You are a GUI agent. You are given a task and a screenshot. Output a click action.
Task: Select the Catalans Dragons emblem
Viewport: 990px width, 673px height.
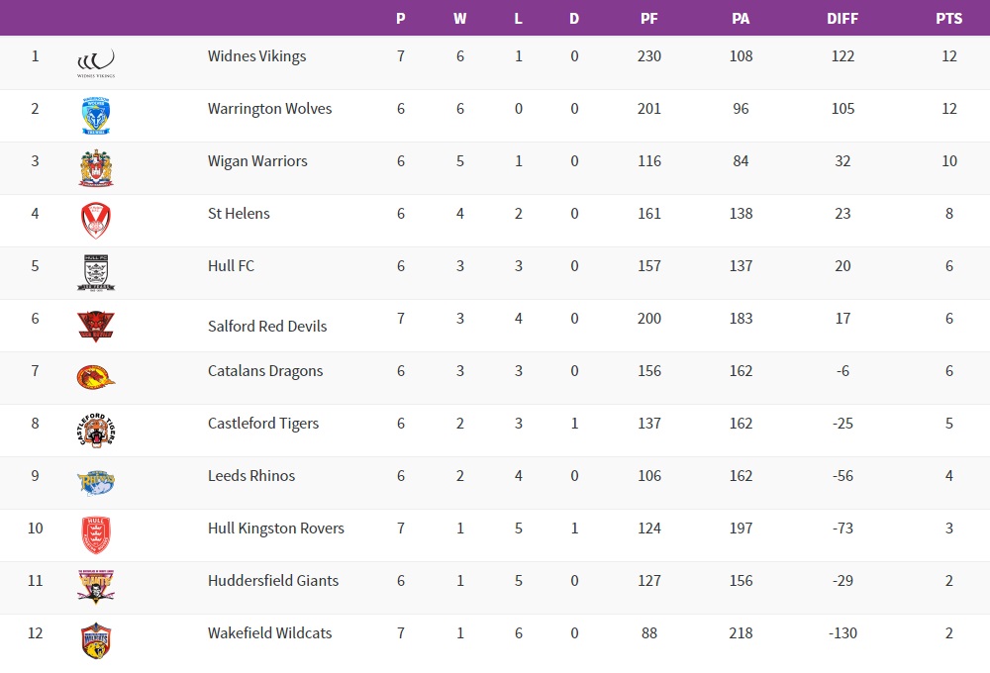coord(96,377)
